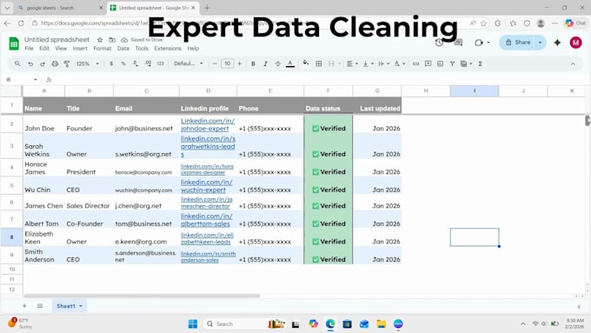This screenshot has height=333, width=591.
Task: Star the Untitled spreadsheet
Action: coord(100,40)
